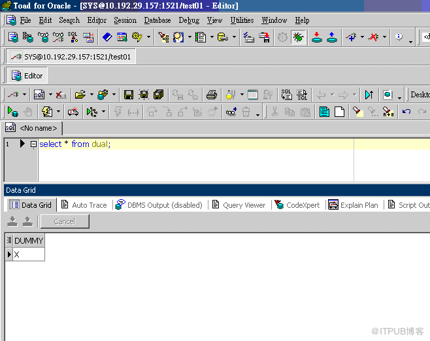Viewport: 430px width, 341px height.
Task: Open the Debug menu
Action: 189,20
